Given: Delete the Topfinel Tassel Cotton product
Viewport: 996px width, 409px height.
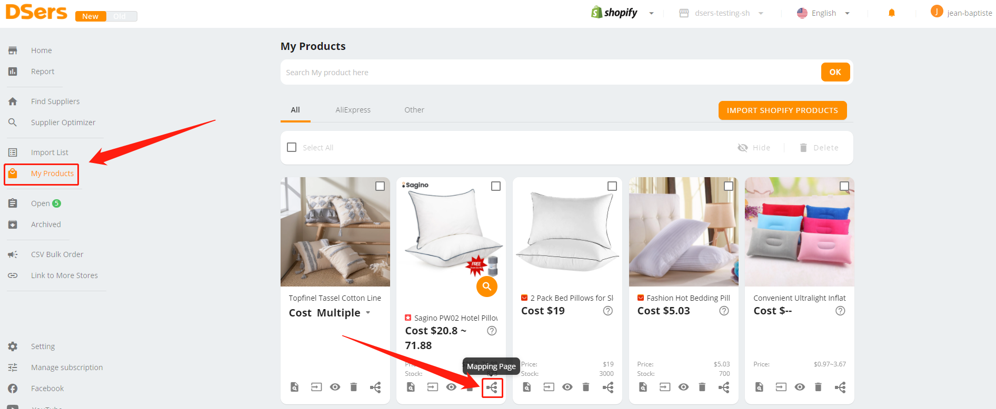Looking at the screenshot, I should tap(354, 387).
